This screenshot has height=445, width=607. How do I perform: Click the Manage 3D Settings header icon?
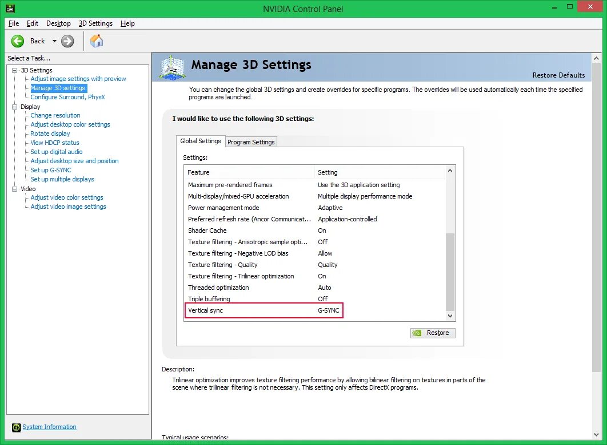(172, 68)
